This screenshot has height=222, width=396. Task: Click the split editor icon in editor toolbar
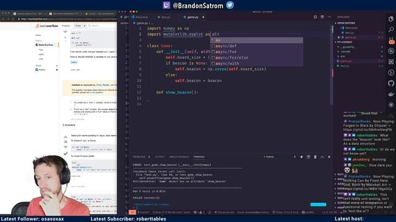[322, 17]
